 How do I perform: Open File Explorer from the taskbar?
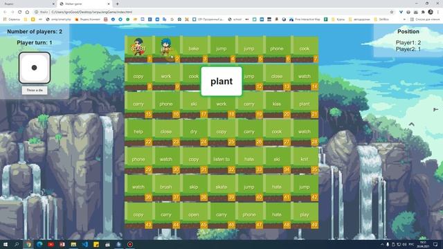click(x=73, y=244)
